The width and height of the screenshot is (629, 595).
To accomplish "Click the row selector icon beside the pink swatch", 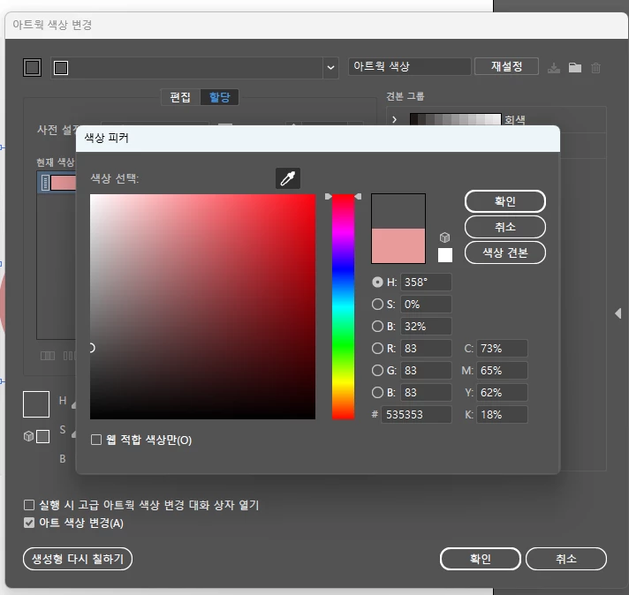I will click(x=45, y=183).
